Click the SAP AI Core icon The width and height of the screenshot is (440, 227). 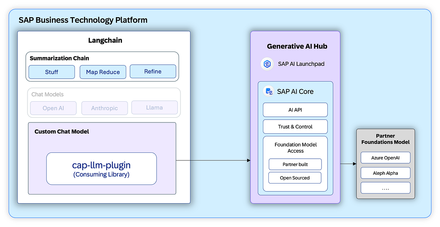pos(269,91)
